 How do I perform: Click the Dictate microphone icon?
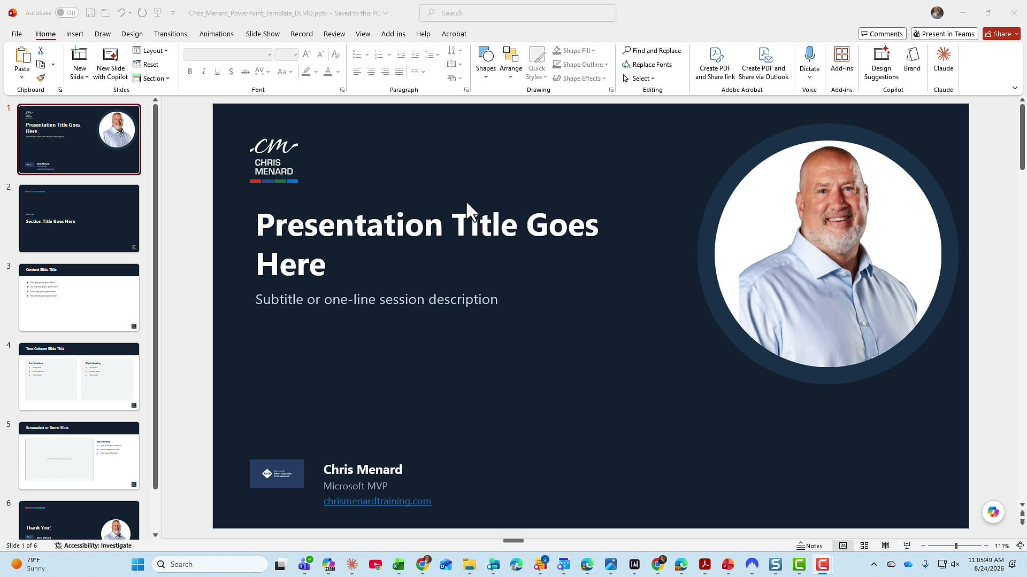coord(809,54)
